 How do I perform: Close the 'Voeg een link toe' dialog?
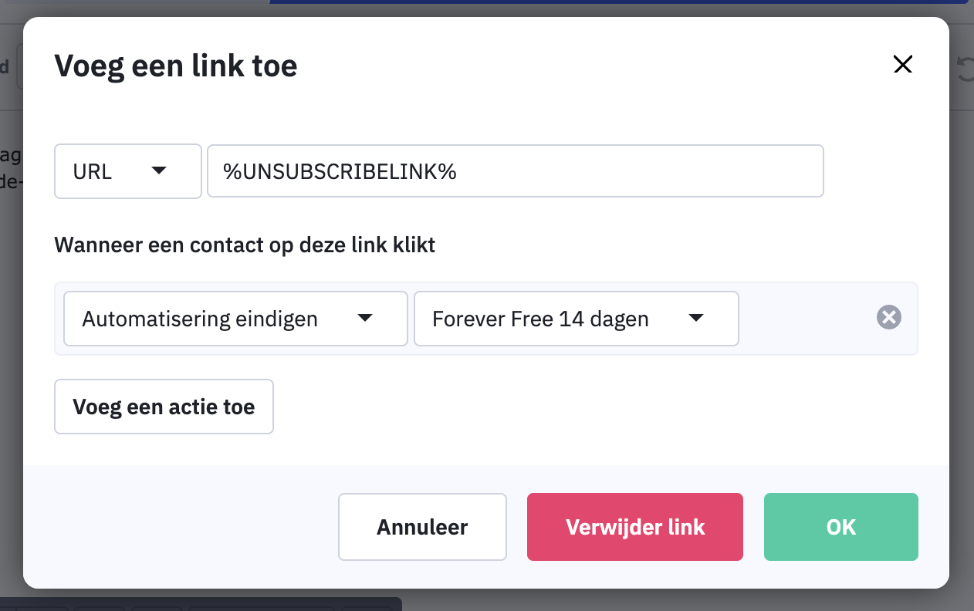point(902,65)
